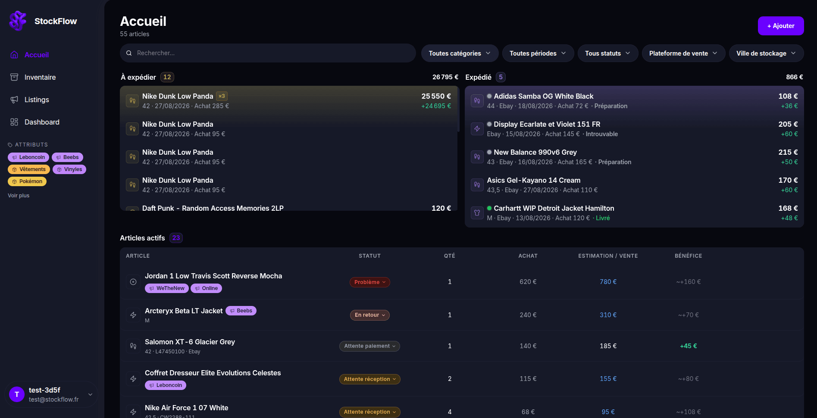Click the Arcteryx Beta LT lightning icon

click(133, 315)
